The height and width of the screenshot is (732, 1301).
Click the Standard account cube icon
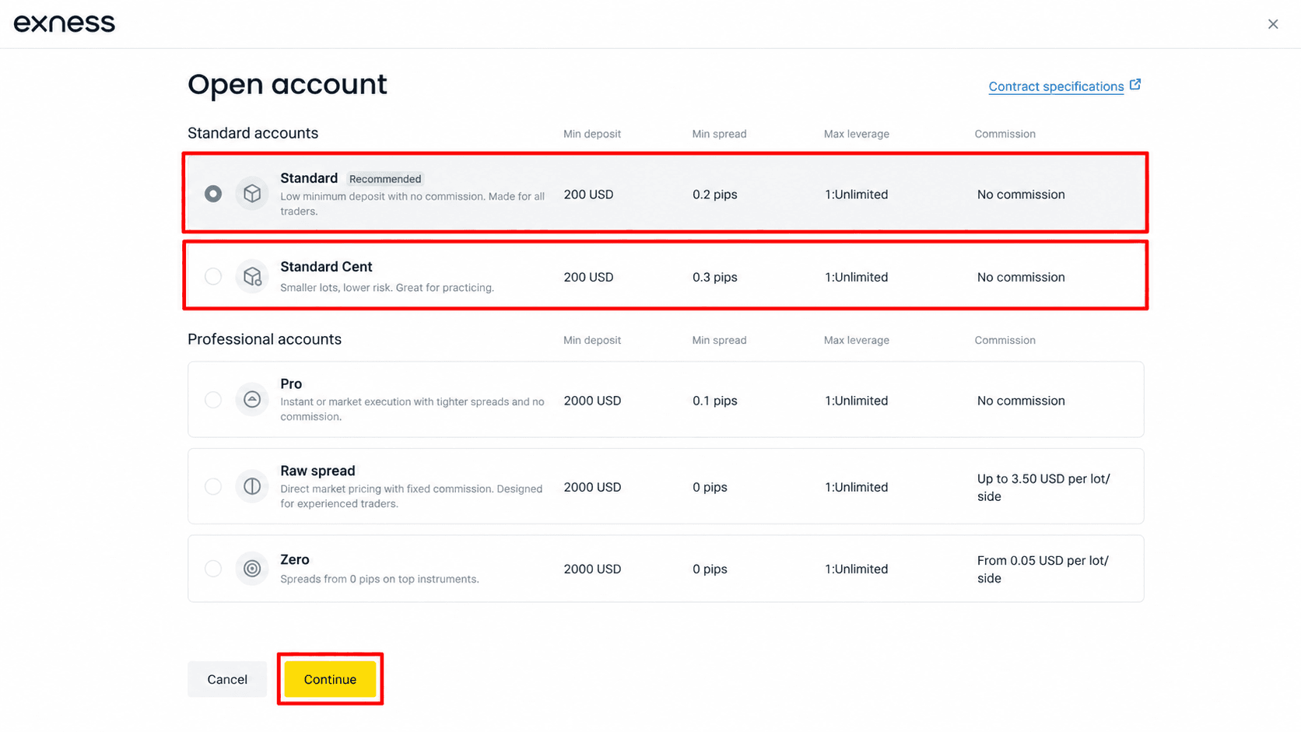click(252, 194)
